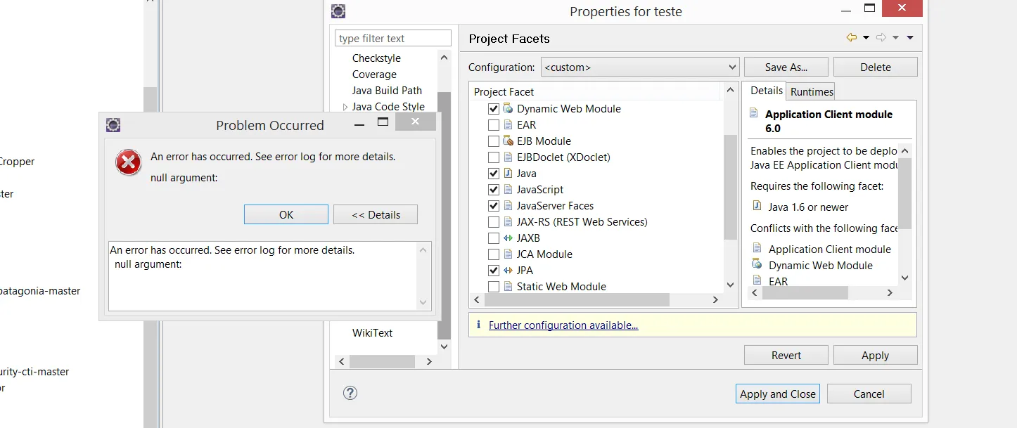The image size is (1017, 428).
Task: Switch to the Runtimes tab
Action: click(812, 91)
